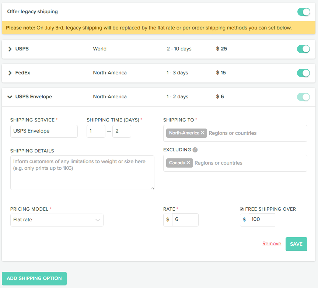Image resolution: width=318 pixels, height=288 pixels.
Task: Click the Save button
Action: point(296,244)
